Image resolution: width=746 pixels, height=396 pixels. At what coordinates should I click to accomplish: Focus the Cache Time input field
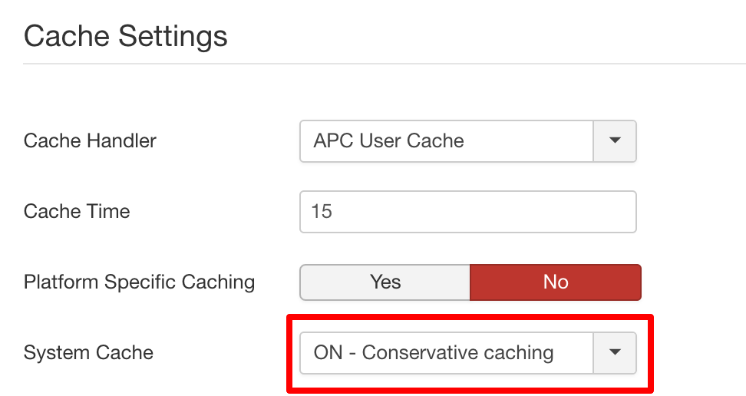[x=468, y=212]
